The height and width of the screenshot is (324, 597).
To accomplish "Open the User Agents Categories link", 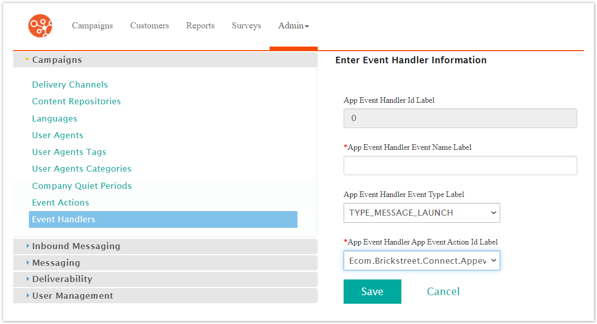I will [82, 169].
